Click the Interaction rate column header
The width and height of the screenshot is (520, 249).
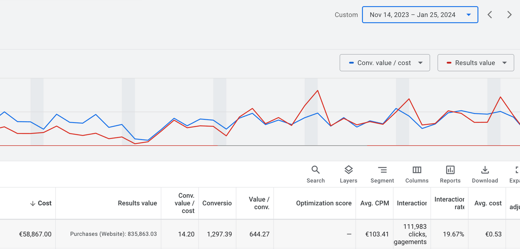pyautogui.click(x=449, y=203)
